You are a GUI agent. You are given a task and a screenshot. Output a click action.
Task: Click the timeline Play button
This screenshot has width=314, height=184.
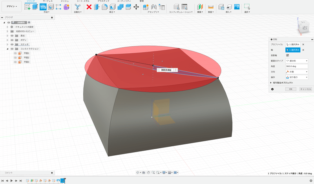(12, 180)
